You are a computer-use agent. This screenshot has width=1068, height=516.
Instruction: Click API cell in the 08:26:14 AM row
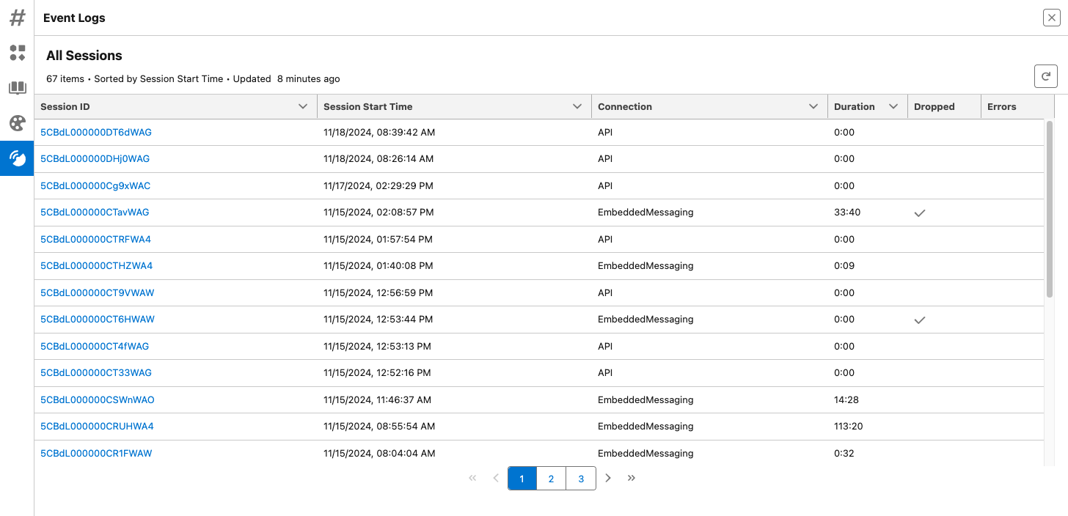pos(605,158)
